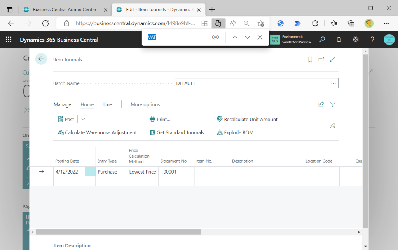Click the horizontal scrollbar thumb of the grid
Screen dimensions: 398x250
point(119,232)
